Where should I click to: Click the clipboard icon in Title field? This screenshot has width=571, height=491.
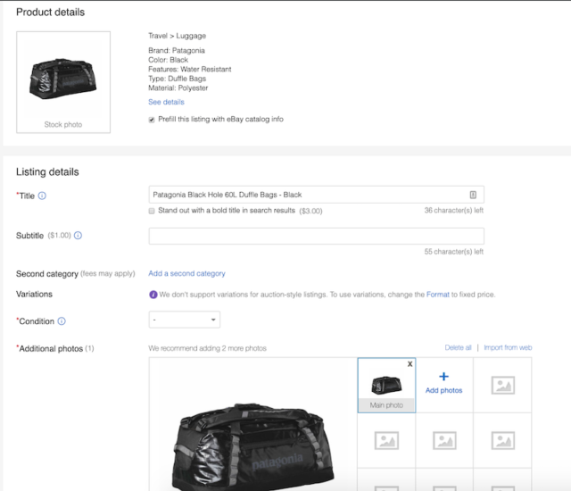pyautogui.click(x=473, y=195)
